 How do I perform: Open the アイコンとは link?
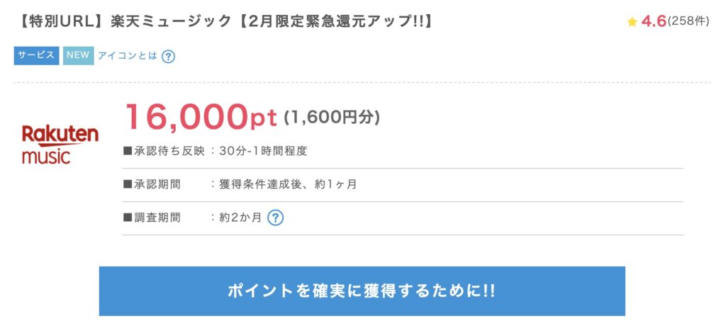(128, 56)
